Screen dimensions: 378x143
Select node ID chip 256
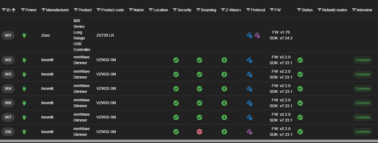[x=8, y=132]
